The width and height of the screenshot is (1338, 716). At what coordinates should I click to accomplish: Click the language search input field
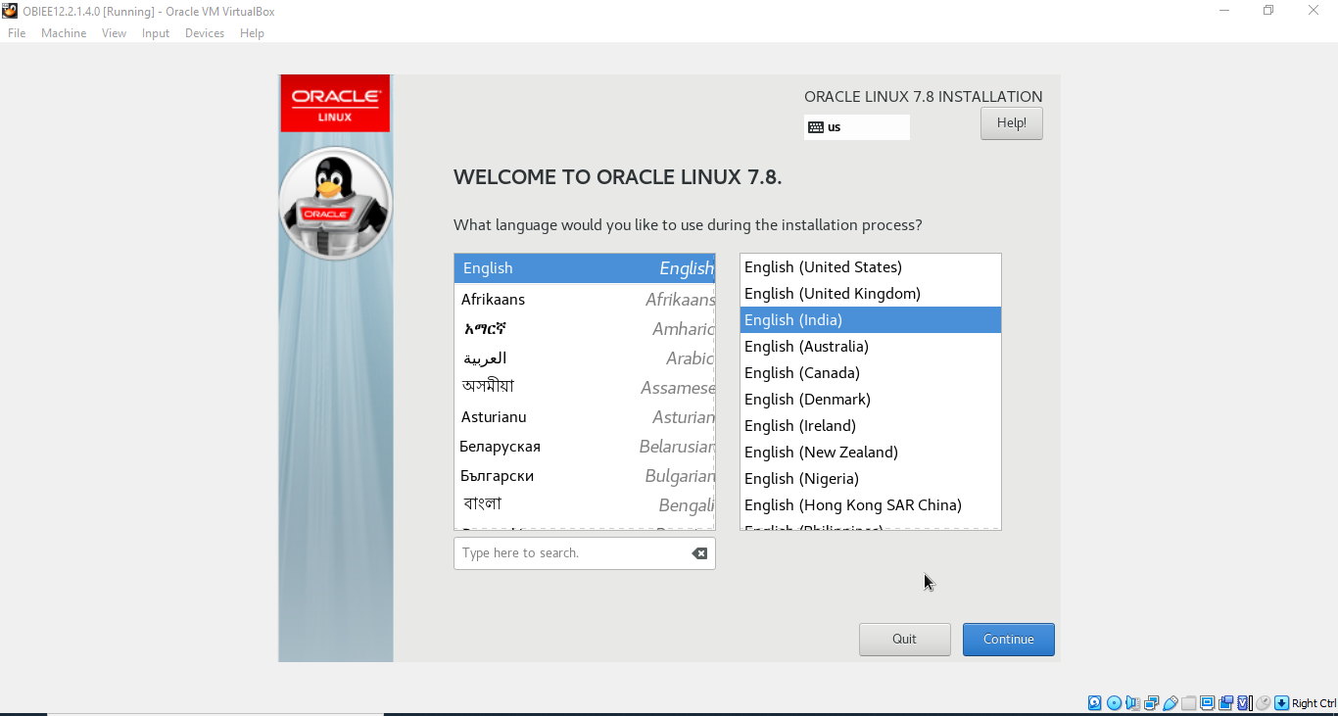tap(568, 552)
